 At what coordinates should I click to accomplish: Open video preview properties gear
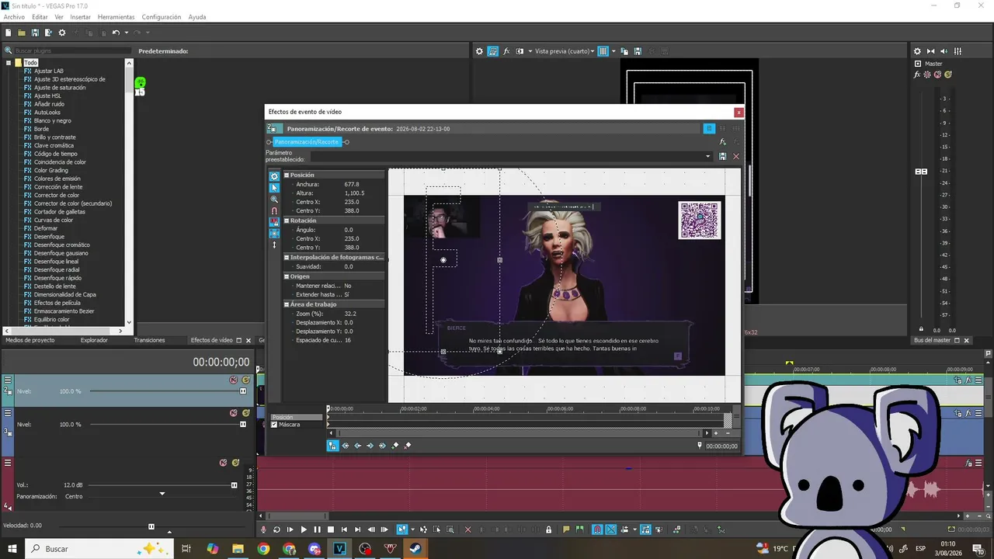(480, 51)
